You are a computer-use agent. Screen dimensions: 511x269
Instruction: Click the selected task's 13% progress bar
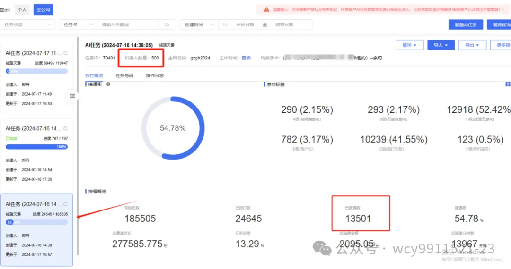coord(36,222)
